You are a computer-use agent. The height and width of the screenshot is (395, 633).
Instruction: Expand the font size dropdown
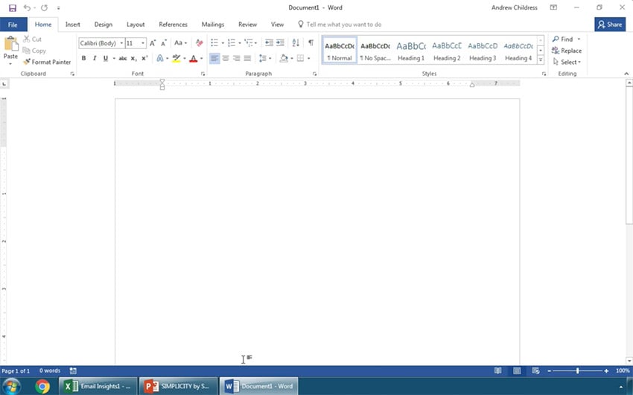[x=143, y=43]
